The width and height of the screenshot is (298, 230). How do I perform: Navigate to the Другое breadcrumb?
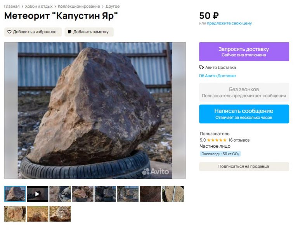click(113, 7)
